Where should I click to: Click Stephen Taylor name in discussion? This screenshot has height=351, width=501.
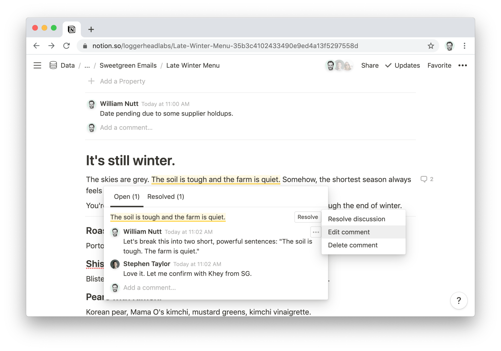[147, 264]
